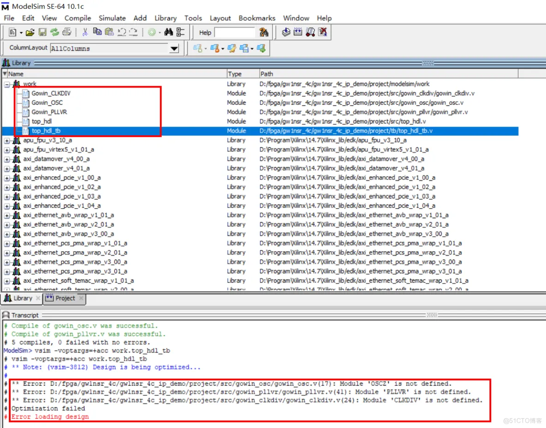Image resolution: width=546 pixels, height=428 pixels.
Task: Click the Paste clipboard icon
Action: [109, 32]
